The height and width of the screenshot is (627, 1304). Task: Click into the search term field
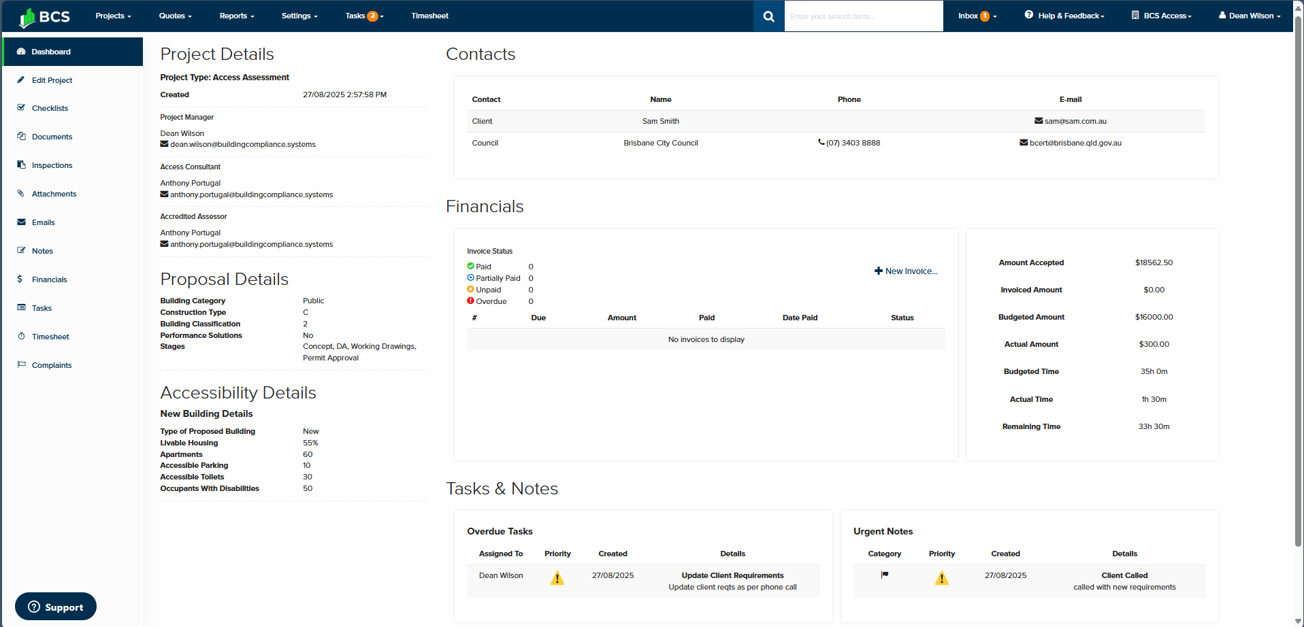[x=863, y=16]
